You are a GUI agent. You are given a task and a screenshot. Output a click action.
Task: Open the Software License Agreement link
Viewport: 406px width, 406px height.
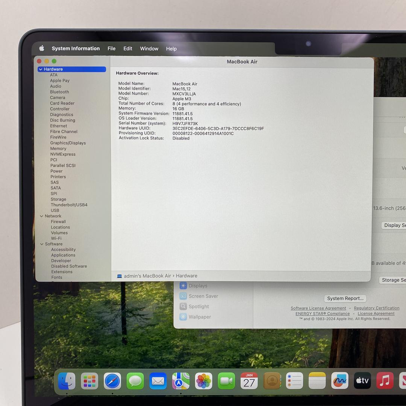tap(318, 308)
